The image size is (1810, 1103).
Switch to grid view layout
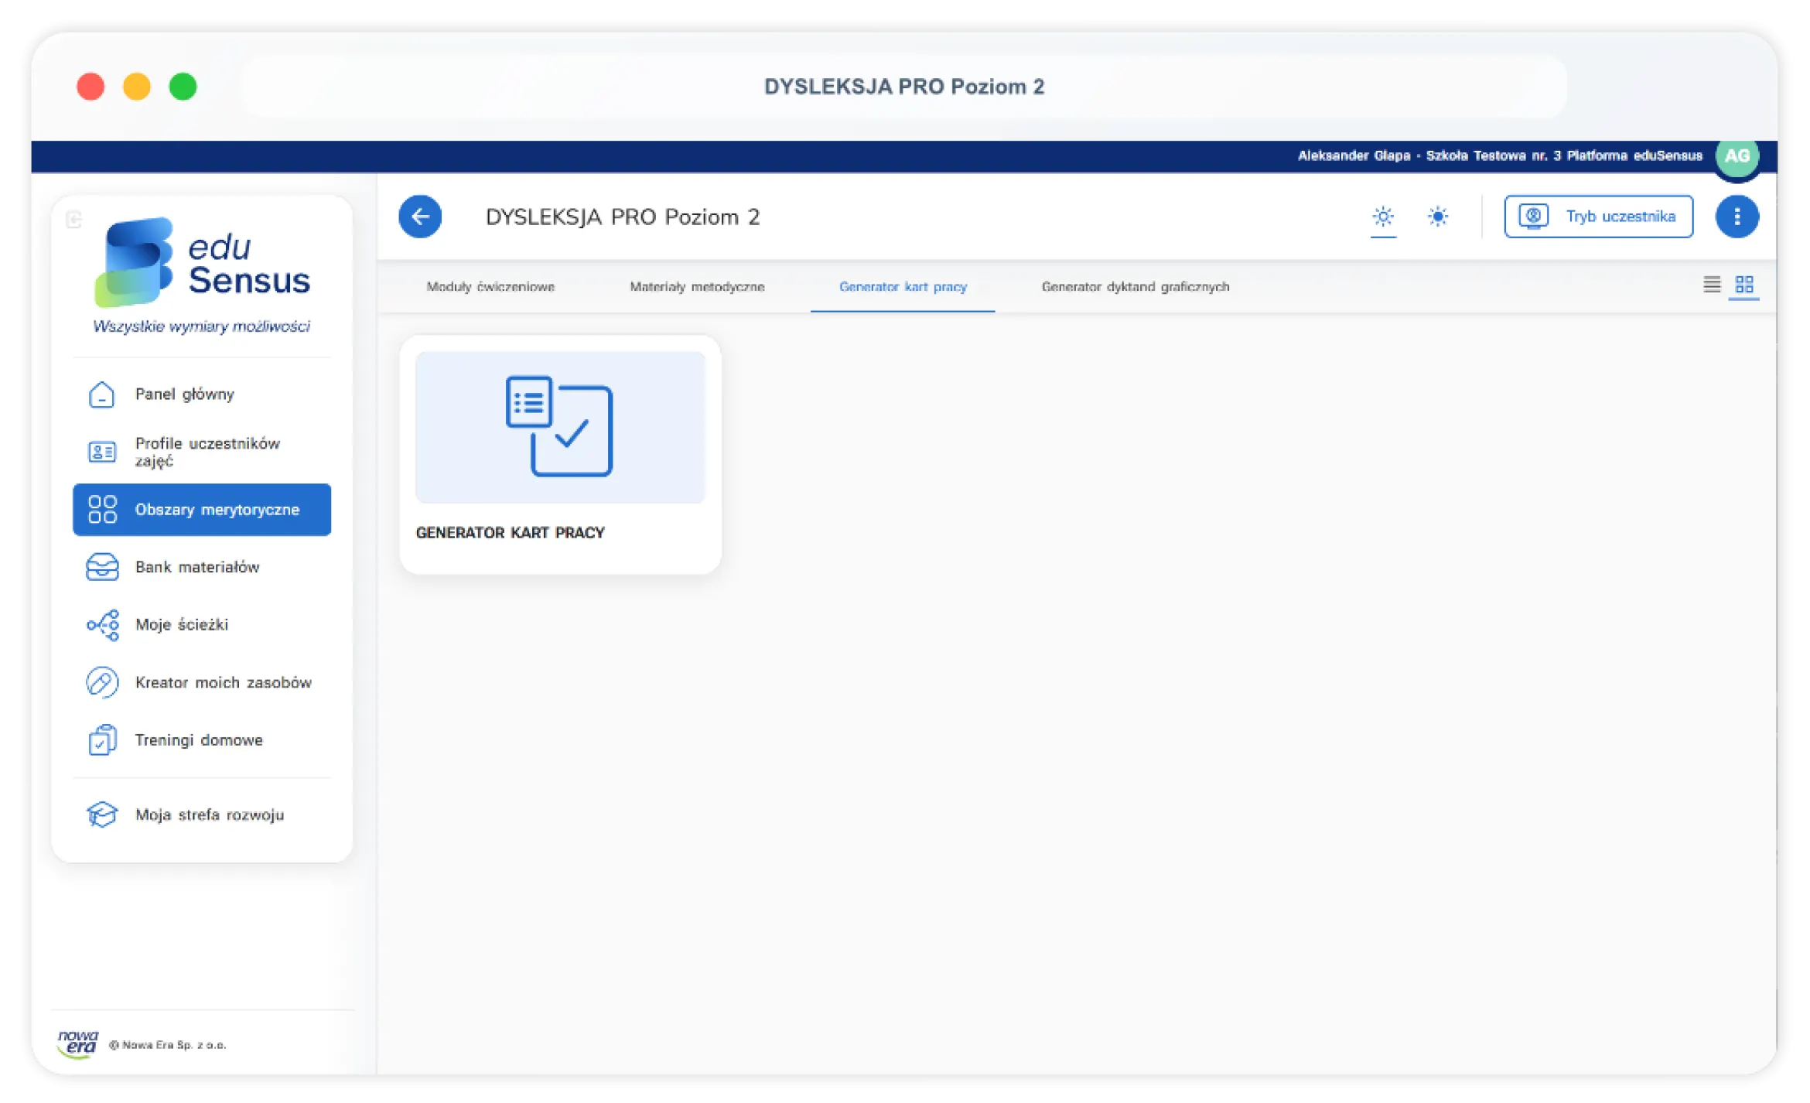(1744, 285)
